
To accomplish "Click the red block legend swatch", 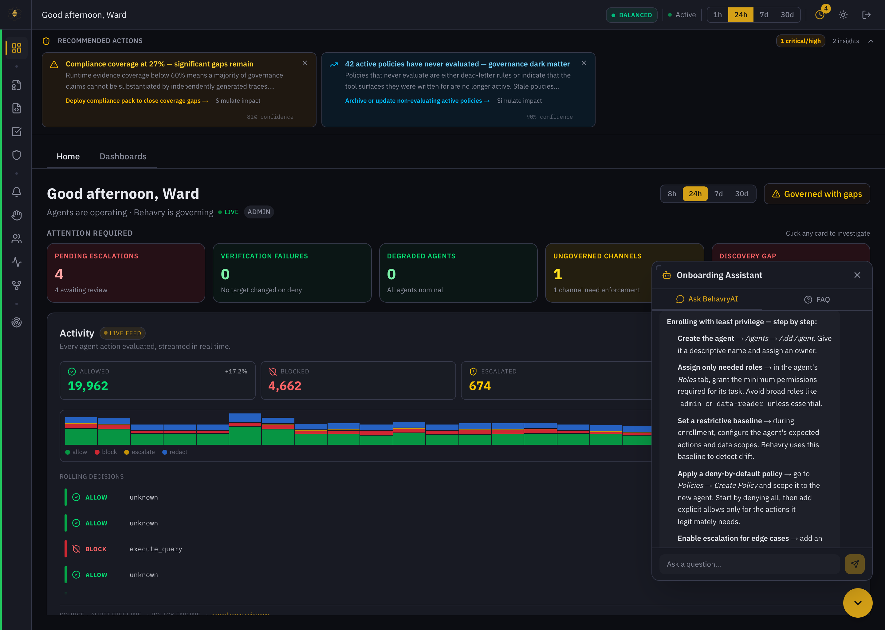I will coord(97,452).
